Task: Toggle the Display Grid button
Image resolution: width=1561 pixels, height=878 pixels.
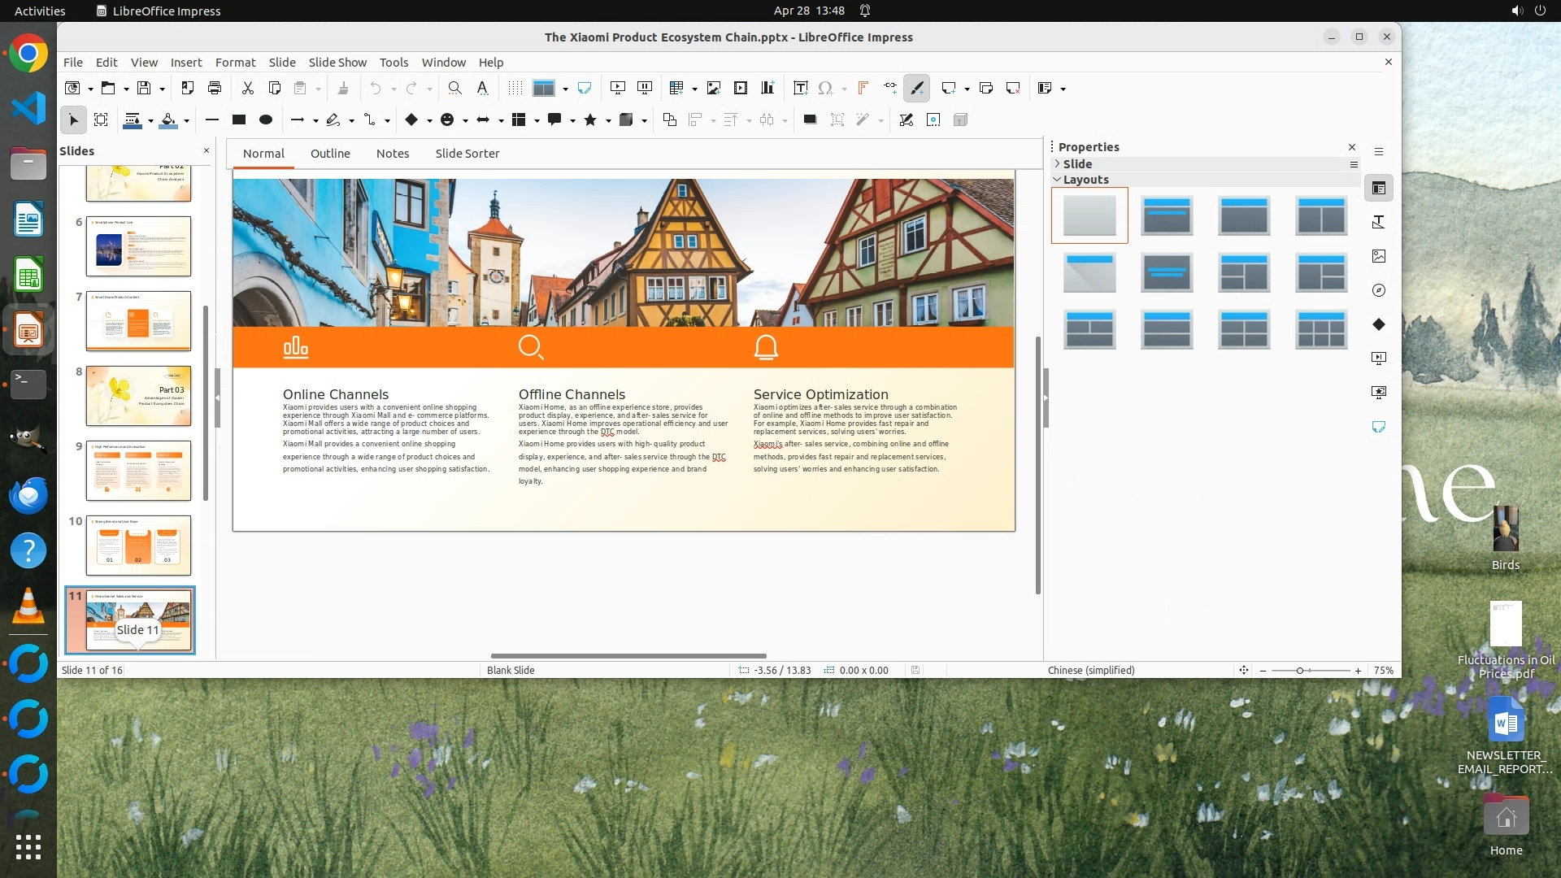Action: click(x=515, y=88)
